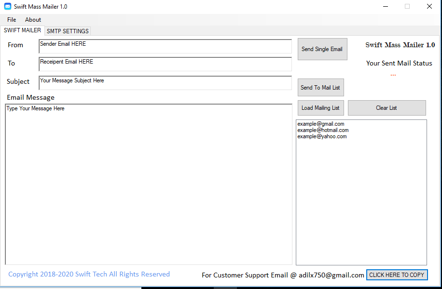Open the File menu
Viewport: 442px width, 289px height.
[12, 20]
